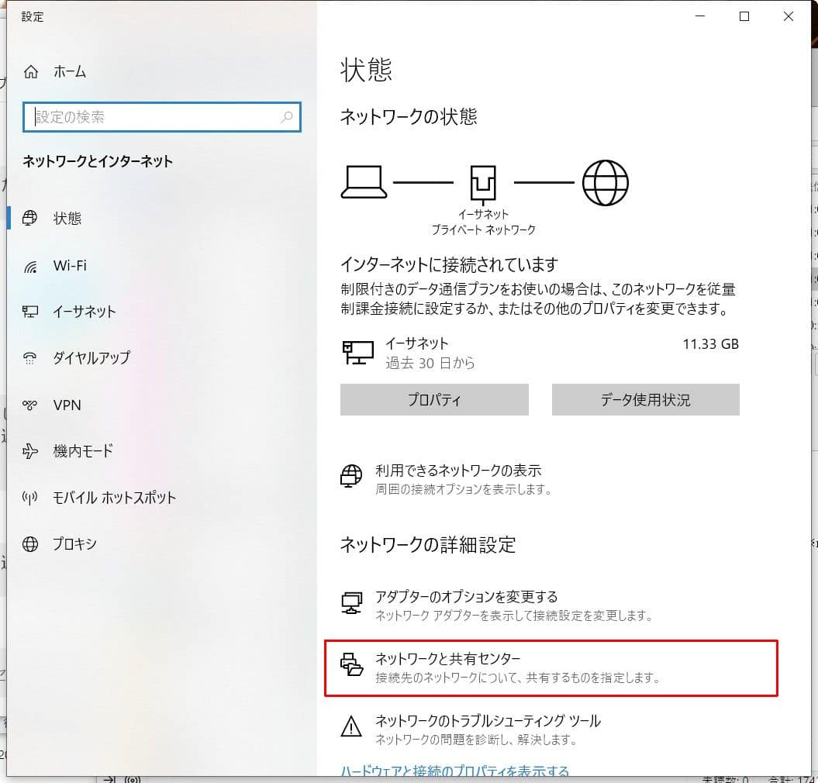
Task: Click the Home icon in sidebar
Action: (x=31, y=72)
